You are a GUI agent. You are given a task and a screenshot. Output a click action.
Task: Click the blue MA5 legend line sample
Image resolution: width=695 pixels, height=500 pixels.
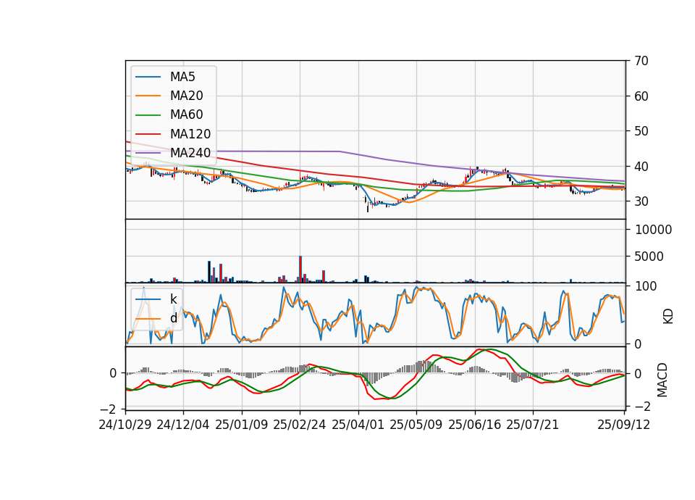pos(148,77)
